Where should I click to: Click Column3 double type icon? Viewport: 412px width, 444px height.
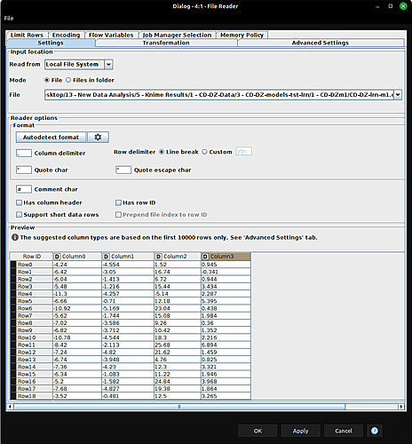(205, 257)
